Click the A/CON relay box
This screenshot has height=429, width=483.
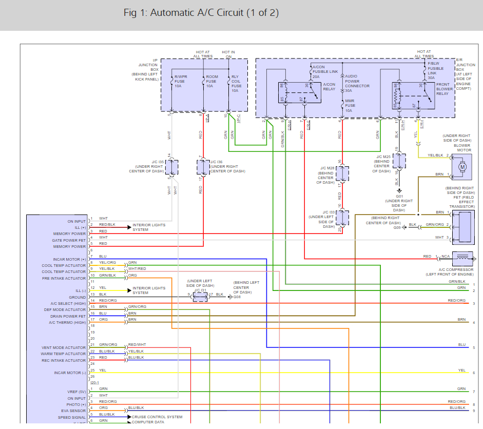(300, 92)
